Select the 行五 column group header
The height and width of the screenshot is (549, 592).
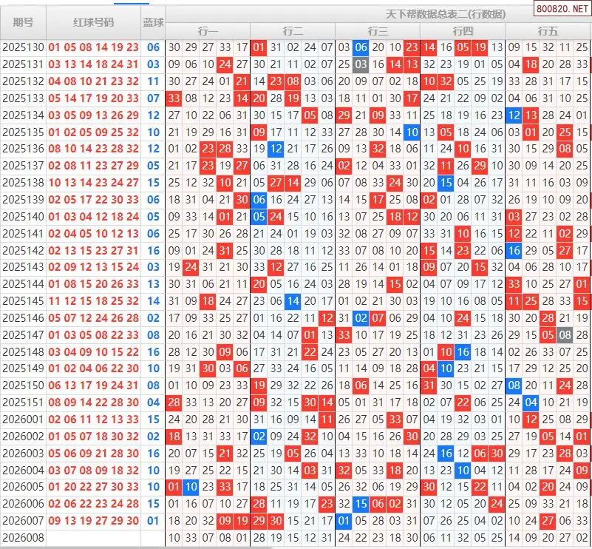point(548,30)
